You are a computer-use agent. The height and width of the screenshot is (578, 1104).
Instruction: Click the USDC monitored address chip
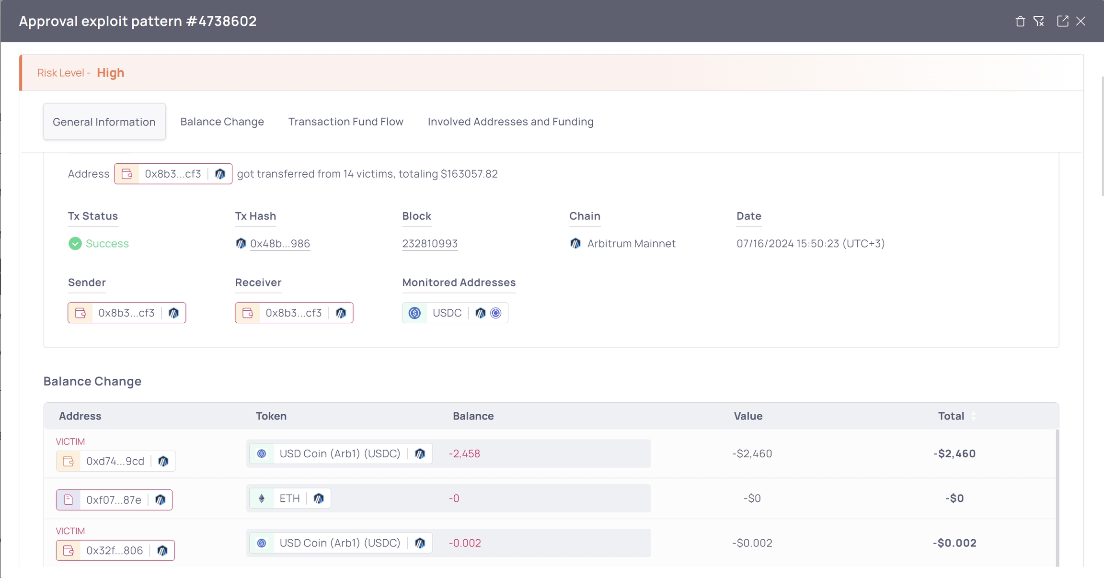(x=447, y=313)
